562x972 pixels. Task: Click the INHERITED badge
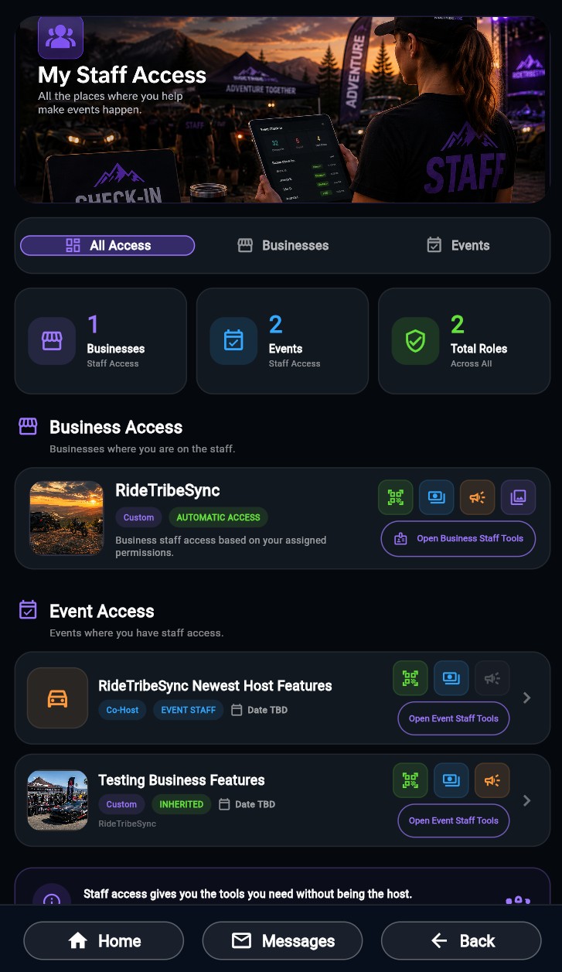click(x=182, y=804)
